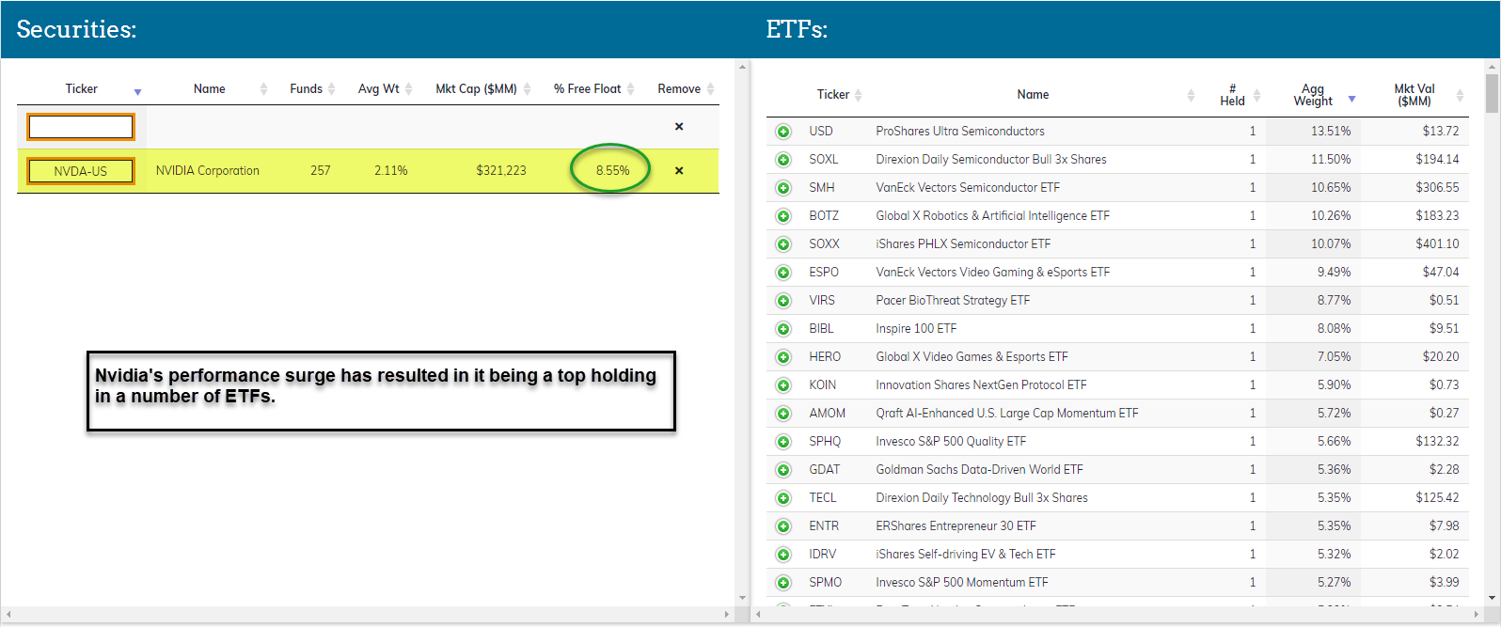Select iShares Self-driving EV & Tech ETF
This screenshot has width=1501, height=627.
[966, 555]
